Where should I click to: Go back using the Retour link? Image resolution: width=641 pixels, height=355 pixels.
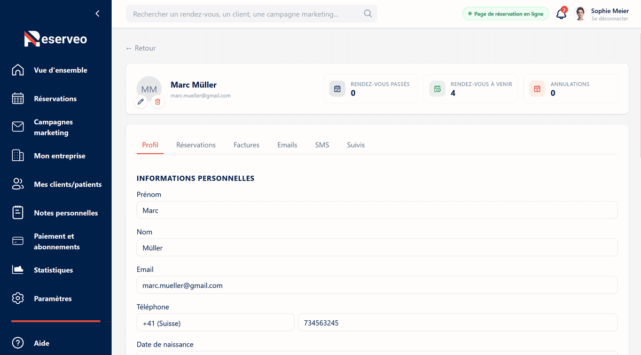point(140,48)
